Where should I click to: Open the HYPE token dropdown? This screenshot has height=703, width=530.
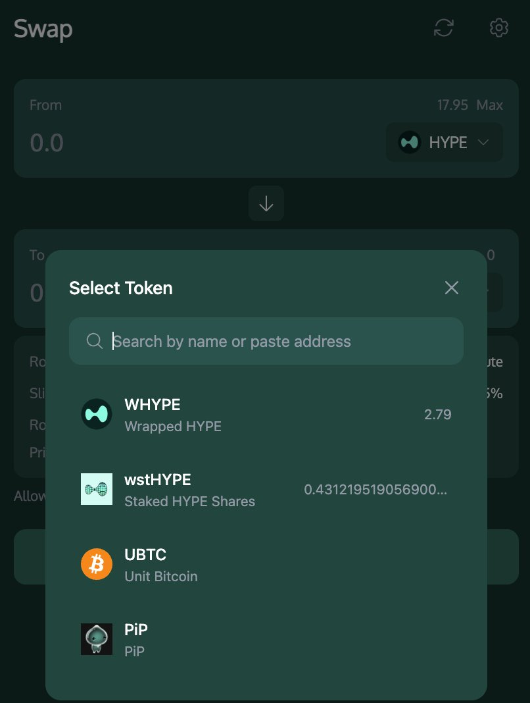point(444,142)
